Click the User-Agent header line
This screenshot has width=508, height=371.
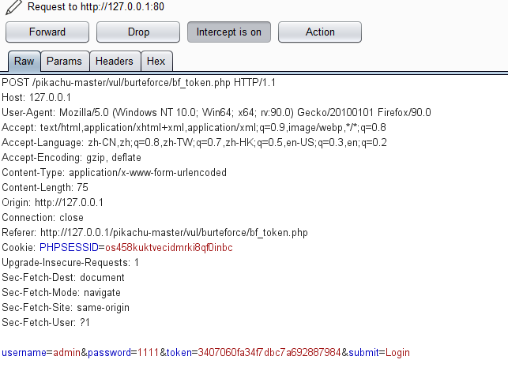216,113
